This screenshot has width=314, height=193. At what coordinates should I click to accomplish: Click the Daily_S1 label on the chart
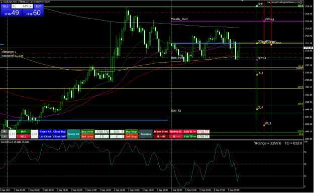pyautogui.click(x=176, y=111)
